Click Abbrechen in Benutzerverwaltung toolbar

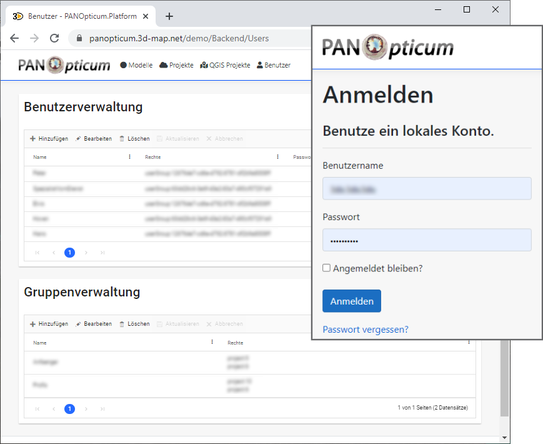click(x=224, y=139)
